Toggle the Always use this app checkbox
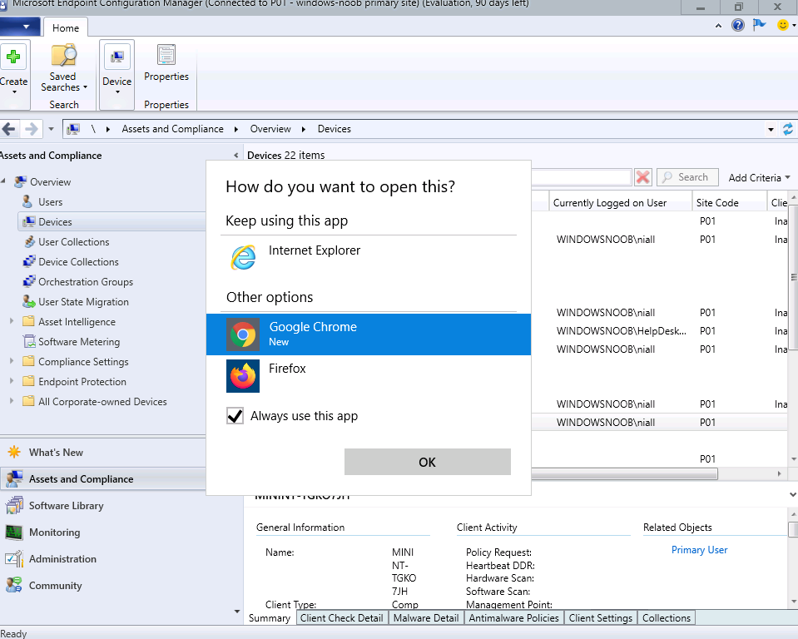The image size is (798, 639). [x=235, y=416]
